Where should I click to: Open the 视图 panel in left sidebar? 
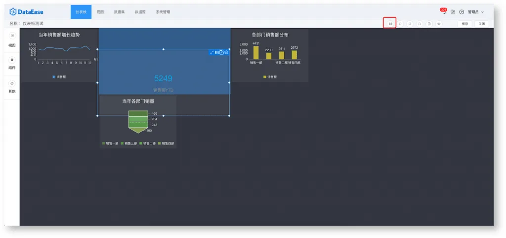12,40
